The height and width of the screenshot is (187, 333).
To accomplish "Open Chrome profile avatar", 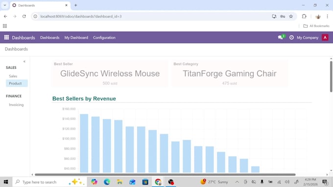I will [318, 16].
